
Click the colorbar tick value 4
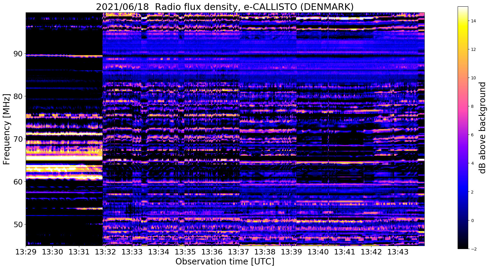472,163
